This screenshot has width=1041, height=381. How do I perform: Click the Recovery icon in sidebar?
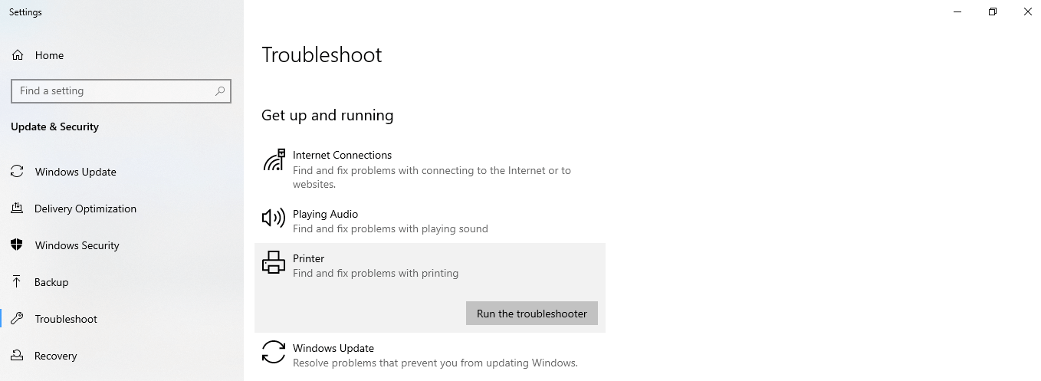click(17, 356)
